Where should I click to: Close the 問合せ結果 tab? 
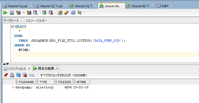57,68
